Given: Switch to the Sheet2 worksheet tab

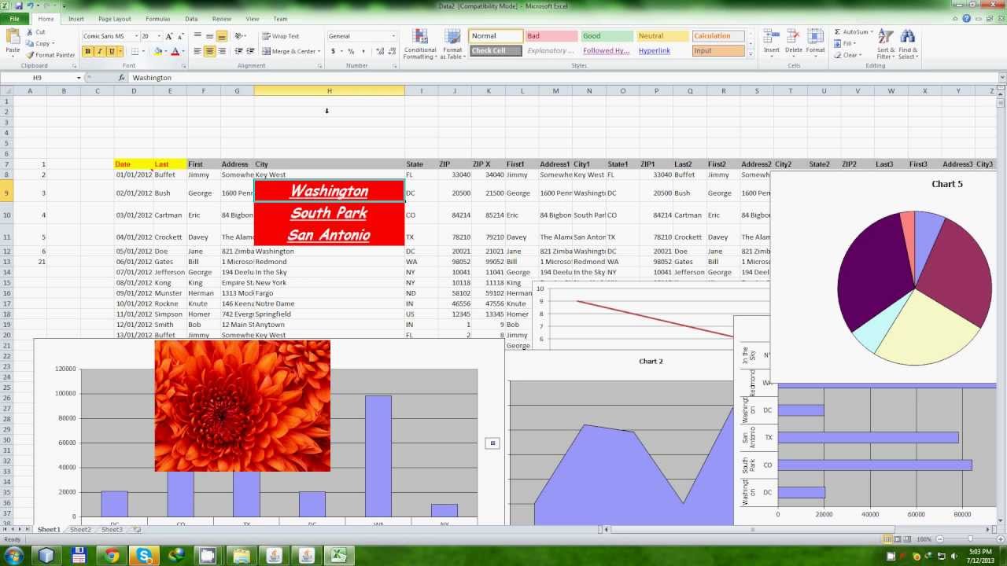Looking at the screenshot, I should point(80,530).
